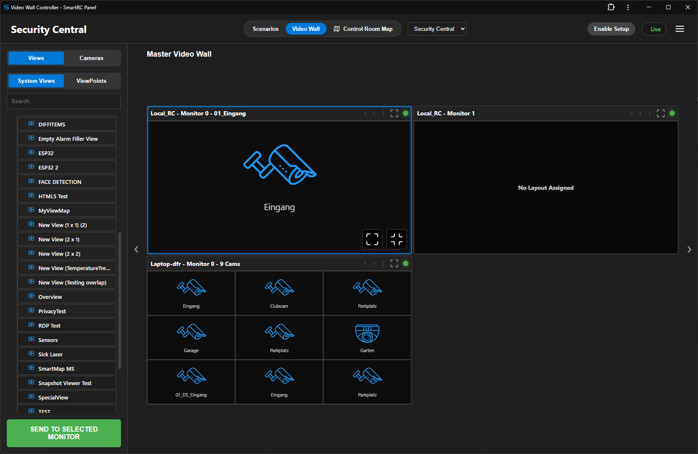
Task: Select the Garten dome camera icon
Action: click(367, 333)
